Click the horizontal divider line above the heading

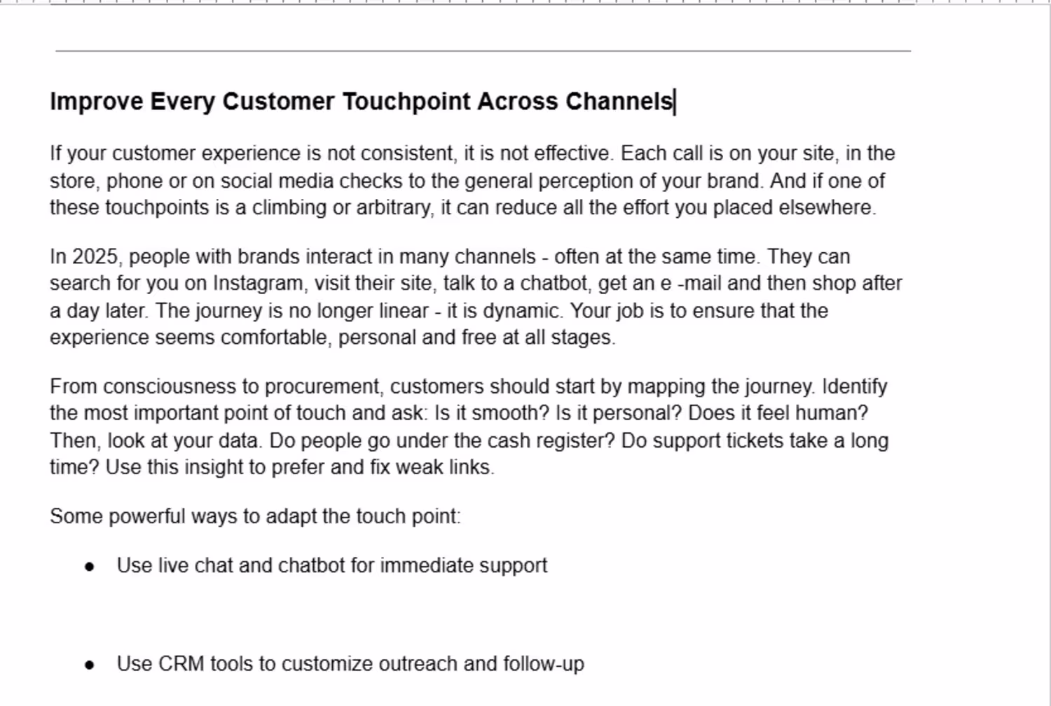pyautogui.click(x=483, y=51)
